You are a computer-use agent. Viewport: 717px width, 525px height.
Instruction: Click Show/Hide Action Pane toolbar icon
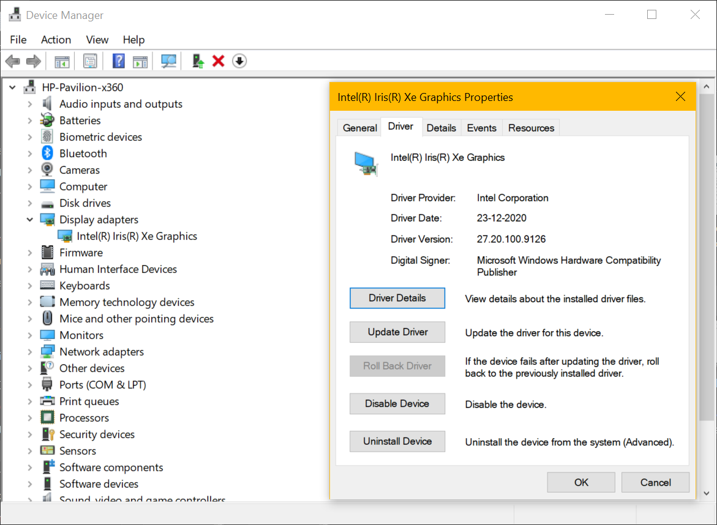click(x=140, y=61)
